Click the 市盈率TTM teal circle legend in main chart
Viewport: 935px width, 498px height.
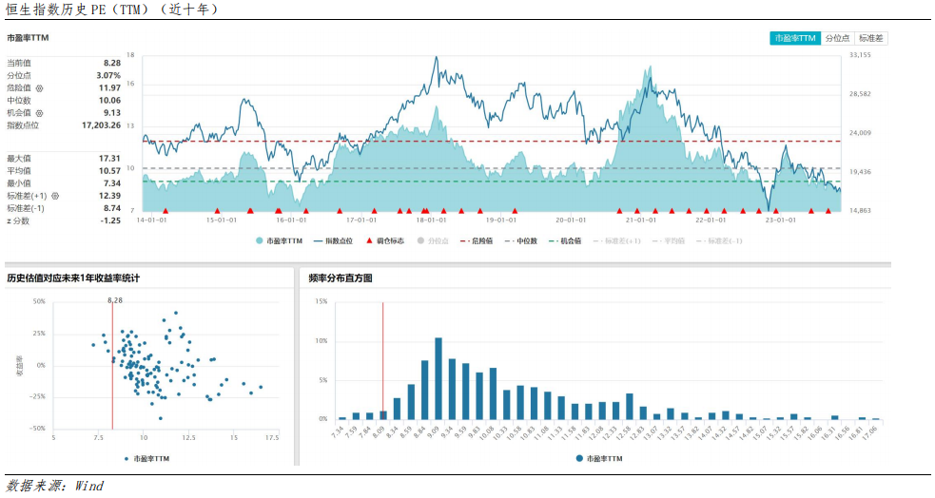260,240
